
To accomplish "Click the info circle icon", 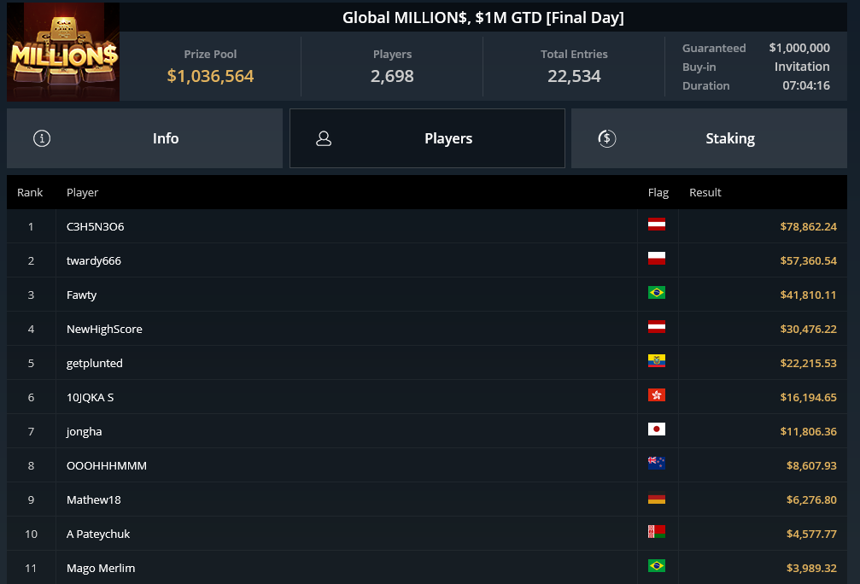I will point(42,138).
